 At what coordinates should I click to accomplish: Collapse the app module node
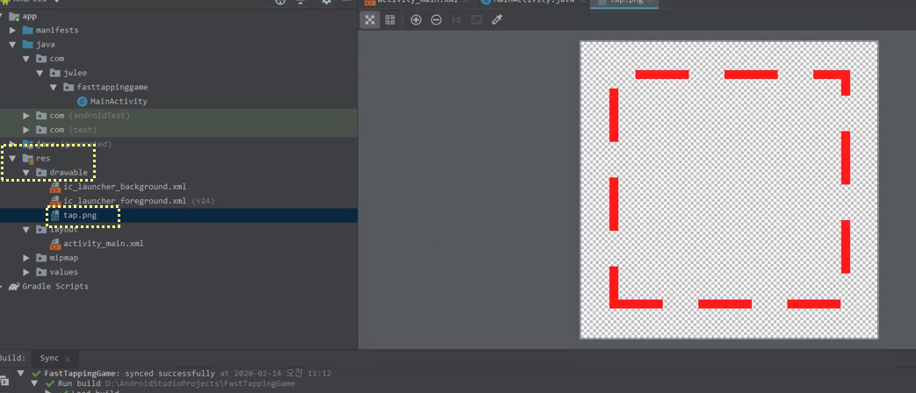coord(3,16)
